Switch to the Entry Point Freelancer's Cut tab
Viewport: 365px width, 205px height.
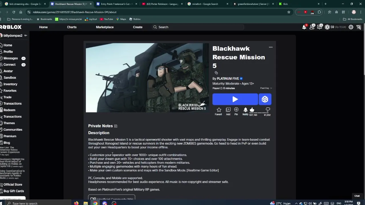point(117,4)
